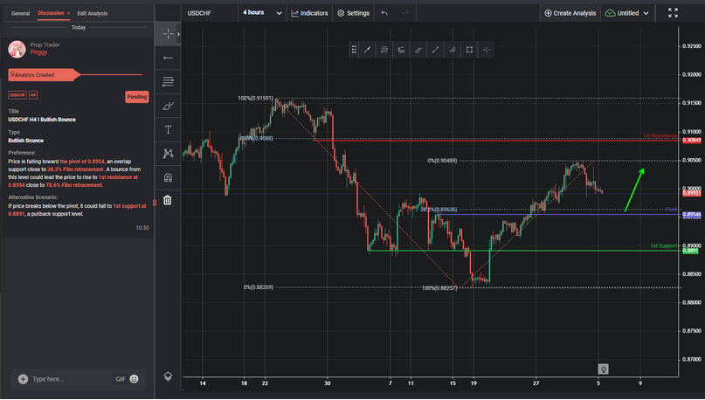Select the Discussion tab
This screenshot has height=400, width=705.
pos(51,13)
